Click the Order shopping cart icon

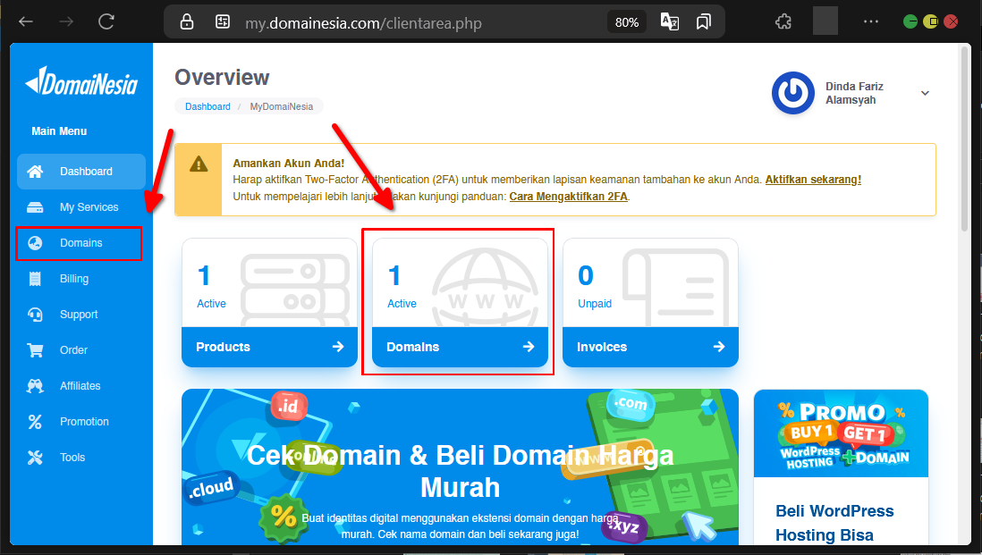[x=35, y=349]
